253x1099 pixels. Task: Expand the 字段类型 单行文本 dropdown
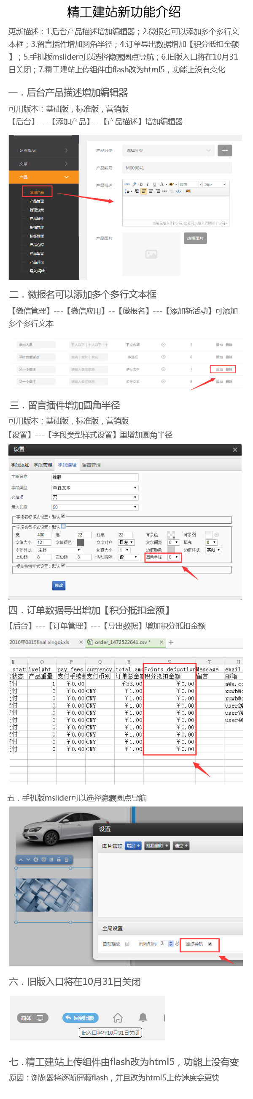click(x=94, y=488)
